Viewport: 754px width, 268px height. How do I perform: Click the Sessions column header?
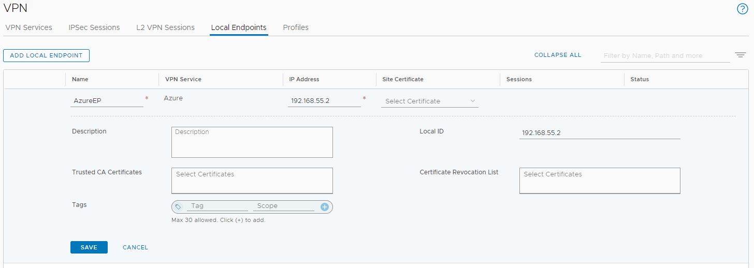(519, 79)
